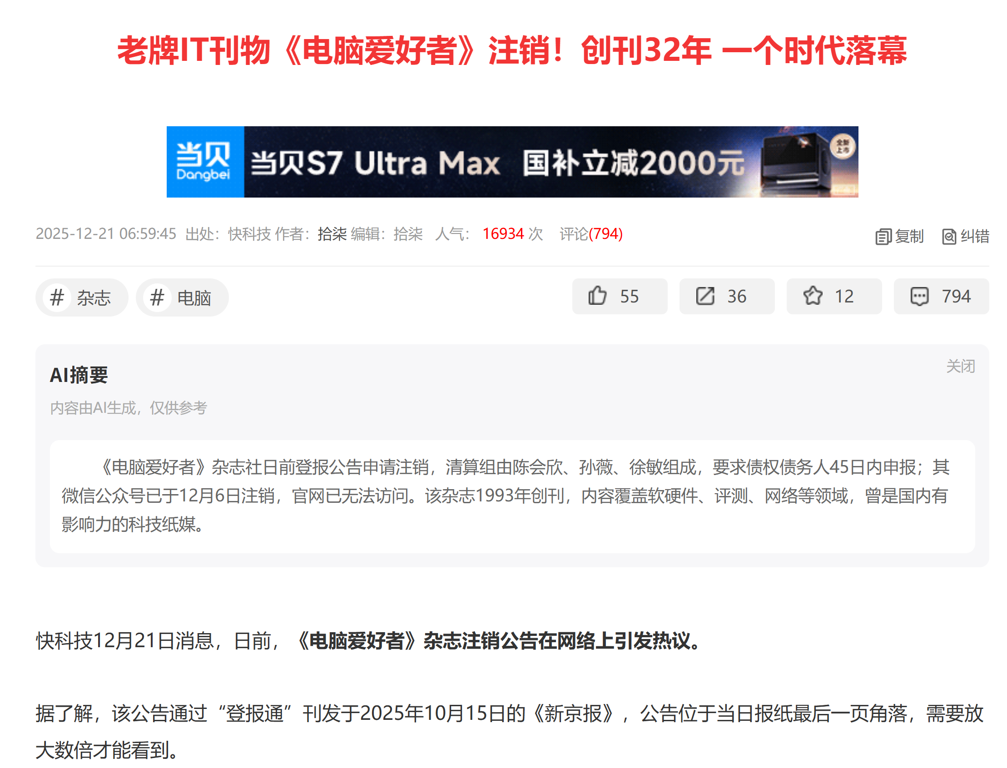Open comments via the speech bubble icon

[920, 296]
